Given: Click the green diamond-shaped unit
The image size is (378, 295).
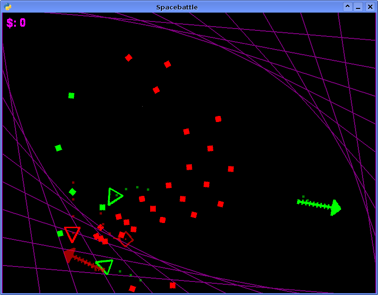Looking at the screenshot, I should pos(73,192).
